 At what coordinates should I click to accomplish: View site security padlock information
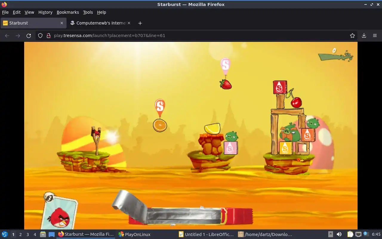tap(49, 36)
